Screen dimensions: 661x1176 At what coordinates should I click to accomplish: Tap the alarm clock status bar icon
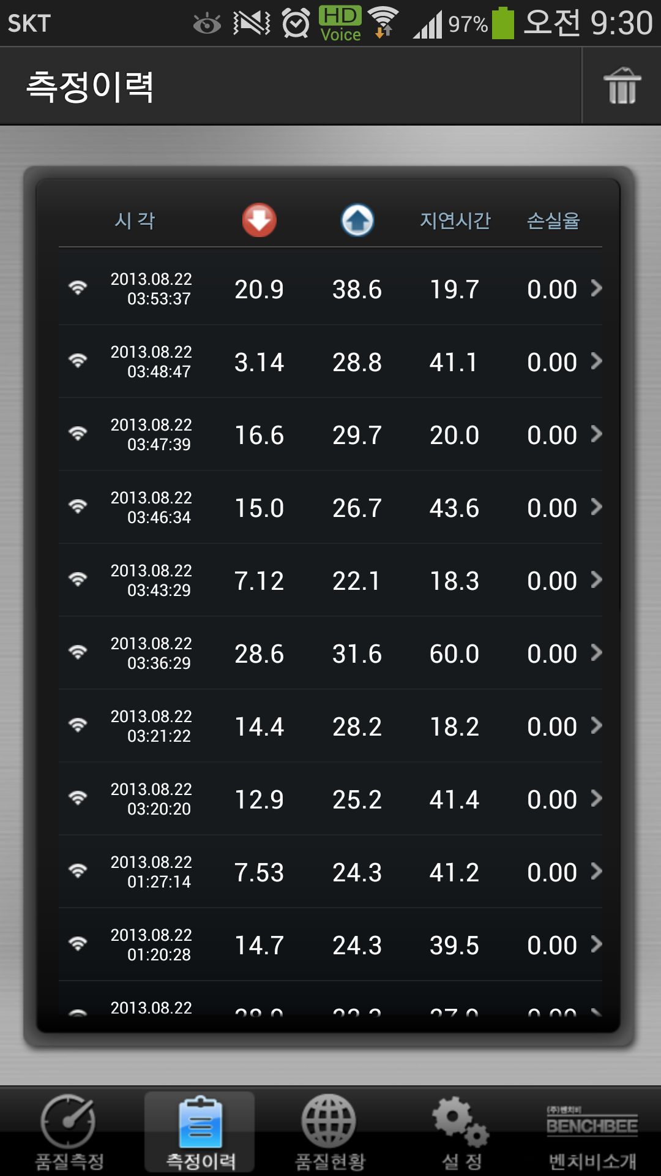pyautogui.click(x=296, y=23)
